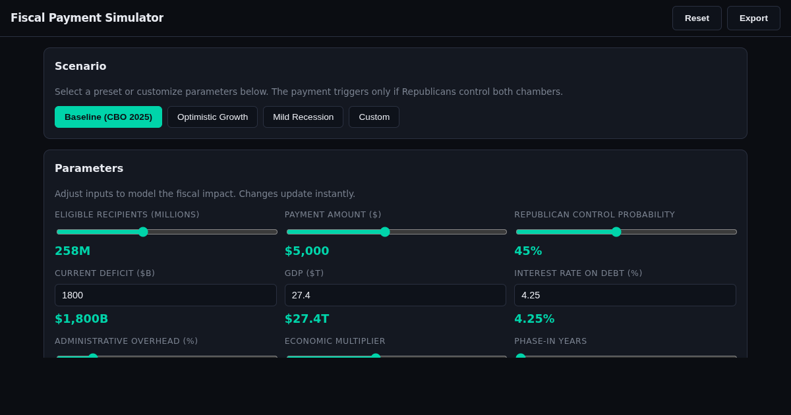Image resolution: width=791 pixels, height=415 pixels.
Task: Click the Economic Multiplier label
Action: tap(335, 341)
